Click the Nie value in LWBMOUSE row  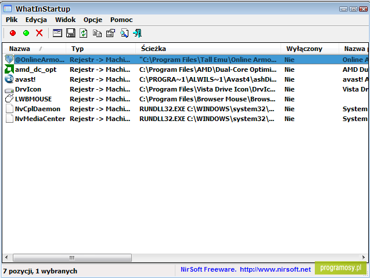pyautogui.click(x=289, y=99)
